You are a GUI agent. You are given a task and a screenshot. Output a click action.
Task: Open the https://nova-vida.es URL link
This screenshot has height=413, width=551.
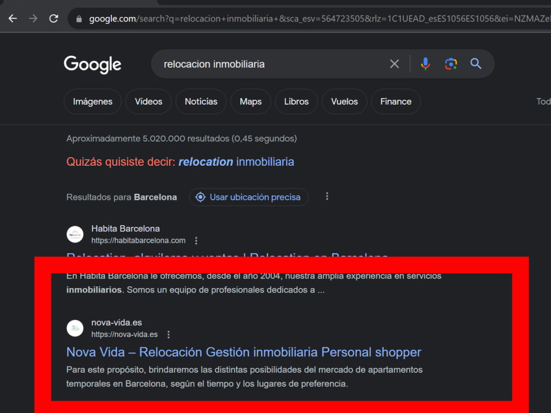pos(125,334)
